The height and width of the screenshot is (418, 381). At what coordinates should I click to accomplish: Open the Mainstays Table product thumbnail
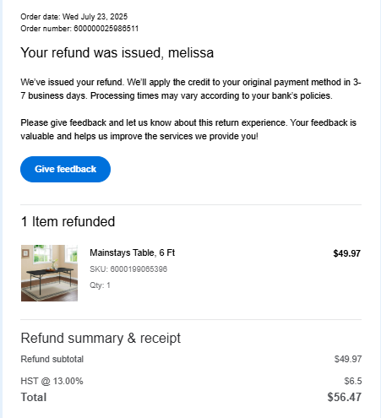[x=49, y=273]
